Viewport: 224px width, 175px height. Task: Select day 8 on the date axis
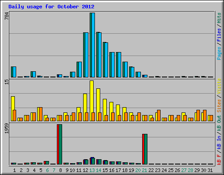tap(60, 170)
